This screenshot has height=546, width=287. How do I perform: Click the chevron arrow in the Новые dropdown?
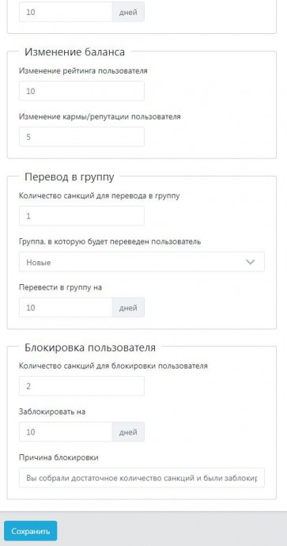[x=251, y=262]
